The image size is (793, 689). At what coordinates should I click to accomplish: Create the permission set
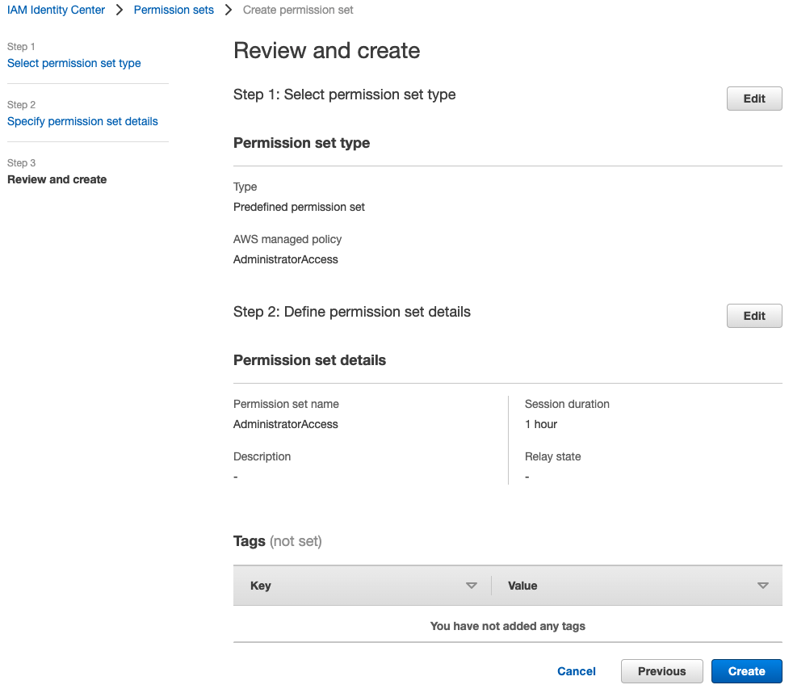point(746,671)
